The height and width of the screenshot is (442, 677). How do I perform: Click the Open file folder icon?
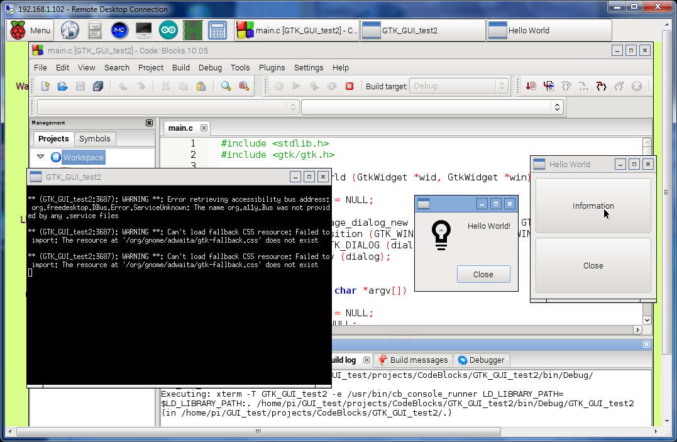pyautogui.click(x=63, y=86)
